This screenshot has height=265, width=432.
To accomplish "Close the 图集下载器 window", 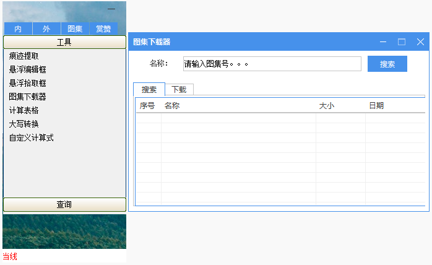I will click(420, 42).
